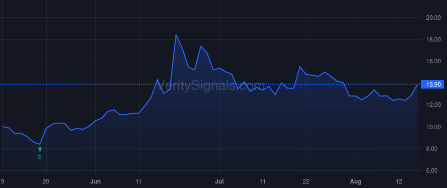Click the 22 date label on time axis

coord(306,182)
